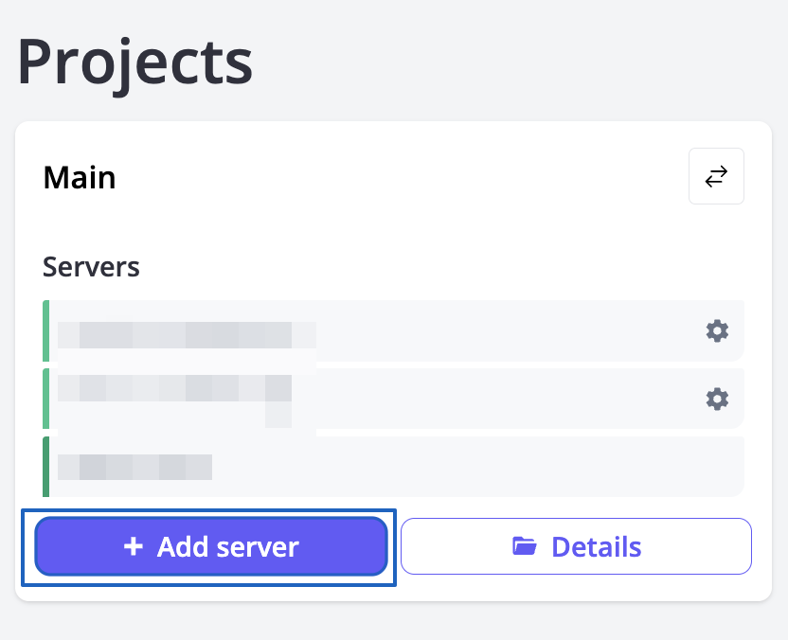Click the blurred name of the first server

(186, 335)
